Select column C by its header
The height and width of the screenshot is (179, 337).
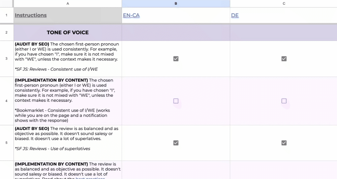coord(284,3)
